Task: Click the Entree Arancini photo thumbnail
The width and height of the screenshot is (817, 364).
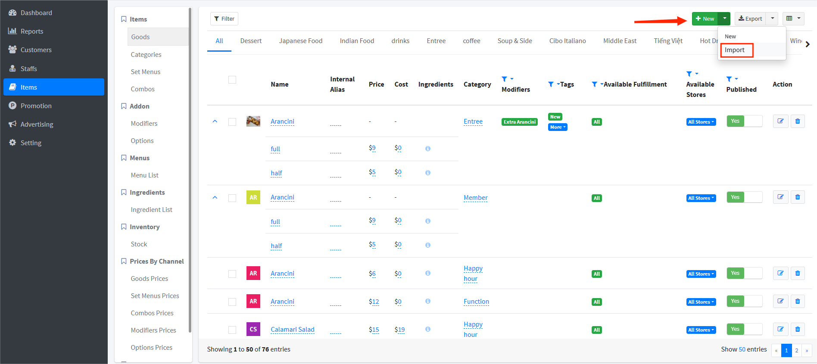Action: point(253,121)
